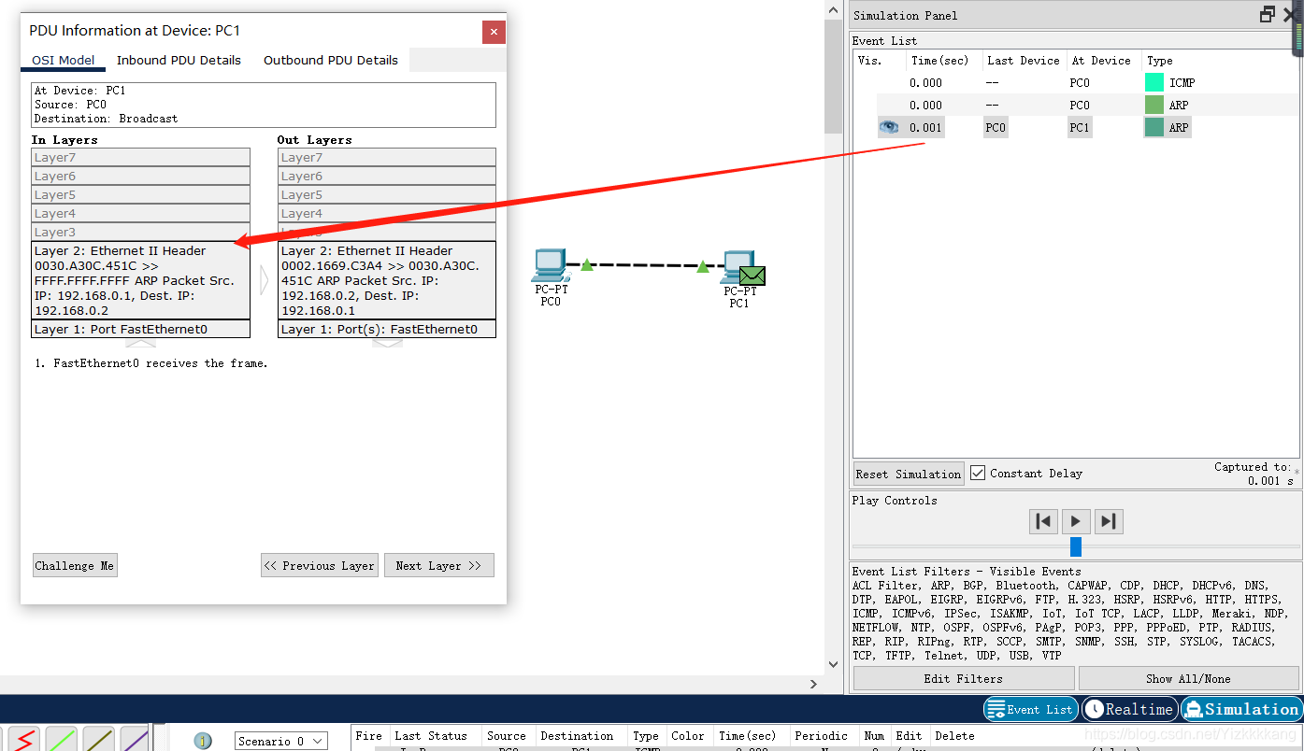This screenshot has height=751, width=1304.
Task: Click the workspace vertical scrollbar down arrow
Action: point(834,664)
